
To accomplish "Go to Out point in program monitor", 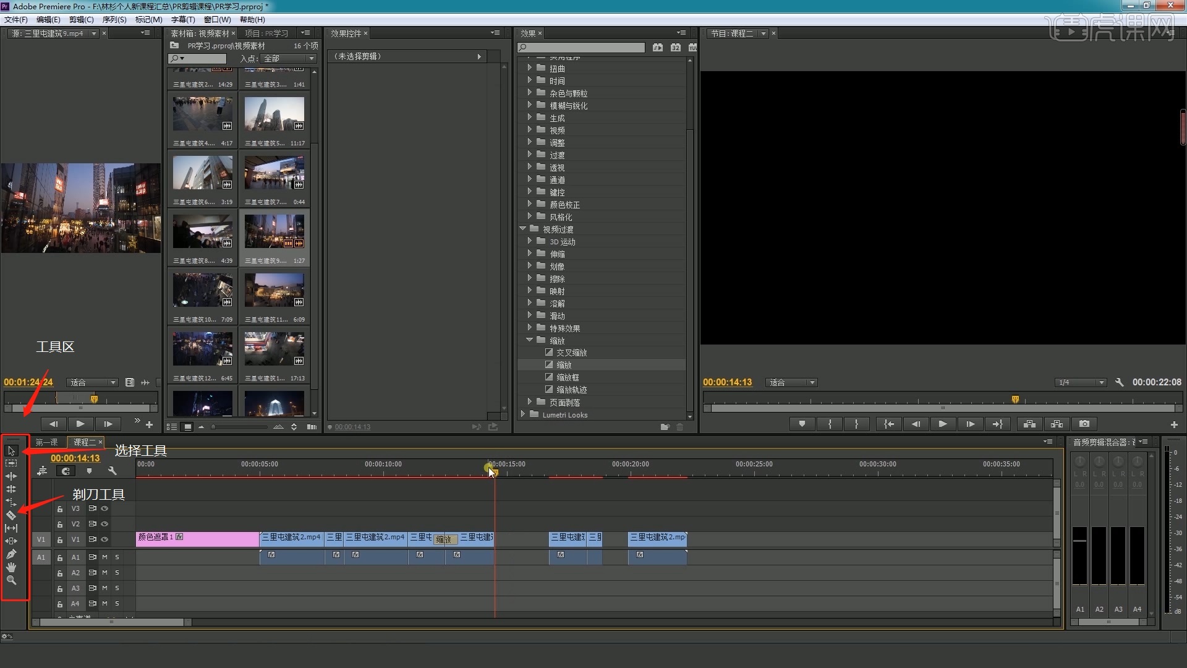I will coord(997,424).
